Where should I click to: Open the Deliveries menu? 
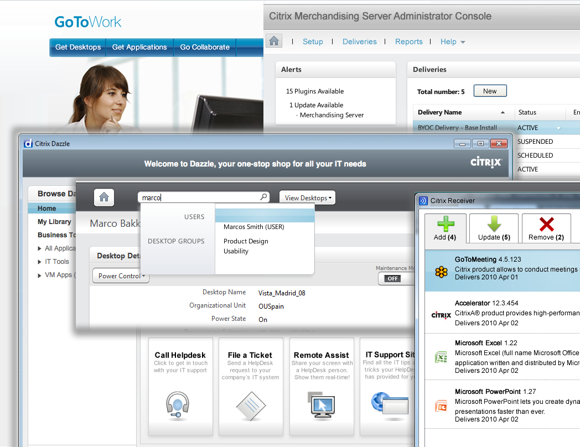tap(360, 42)
